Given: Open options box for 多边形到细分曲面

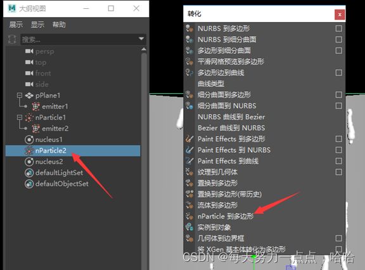Looking at the screenshot, I should [338, 50].
